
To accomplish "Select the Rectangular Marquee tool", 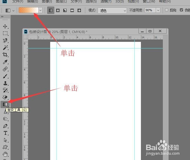I will tap(5, 33).
